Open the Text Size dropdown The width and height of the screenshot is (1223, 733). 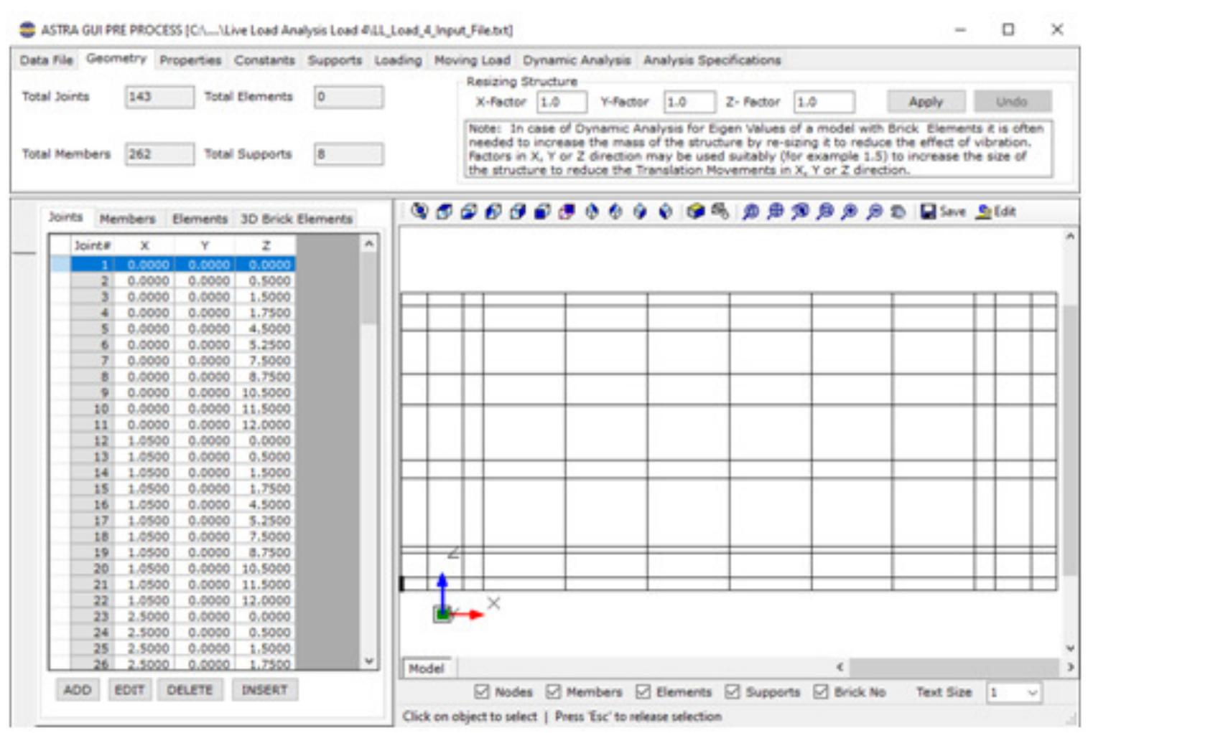[x=1032, y=692]
